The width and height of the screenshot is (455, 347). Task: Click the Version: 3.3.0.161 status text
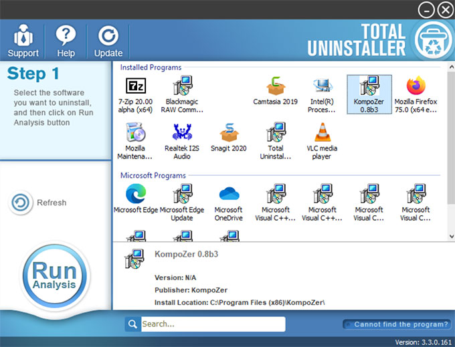pos(423,342)
